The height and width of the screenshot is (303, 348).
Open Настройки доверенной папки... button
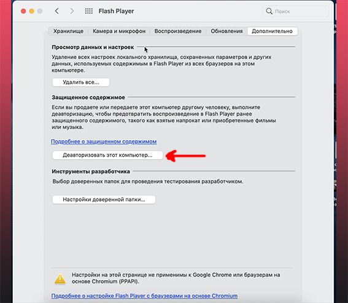[x=104, y=200]
